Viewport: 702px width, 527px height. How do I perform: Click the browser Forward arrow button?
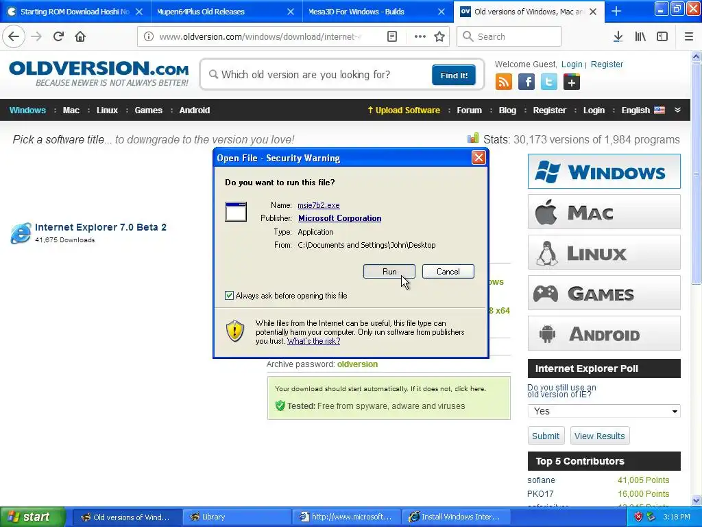36,36
